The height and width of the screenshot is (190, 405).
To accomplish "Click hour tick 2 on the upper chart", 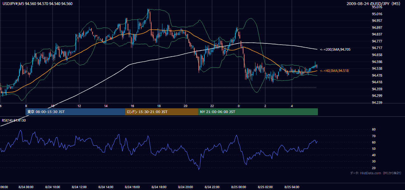I will point(266,106).
